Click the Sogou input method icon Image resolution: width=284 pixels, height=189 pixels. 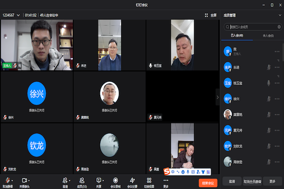click(167, 171)
